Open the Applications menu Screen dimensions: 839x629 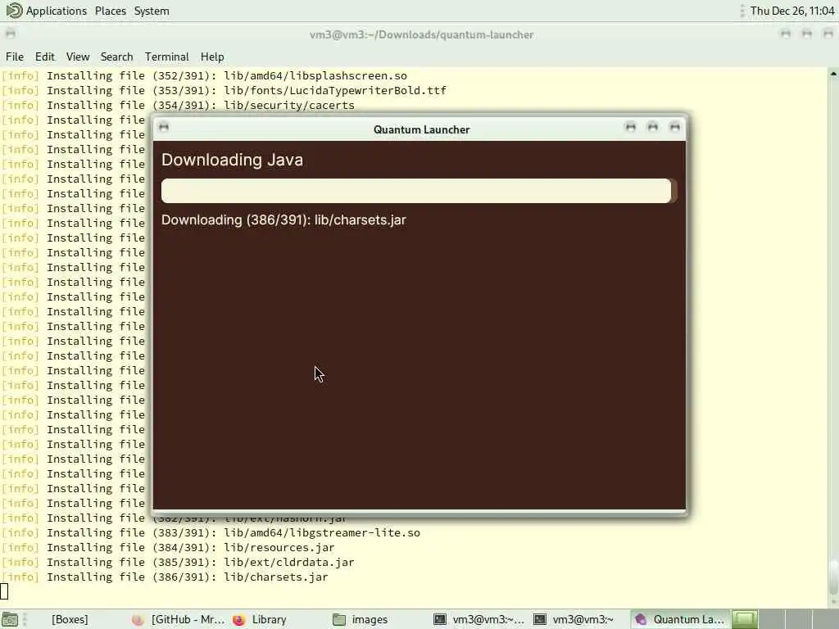coord(57,11)
